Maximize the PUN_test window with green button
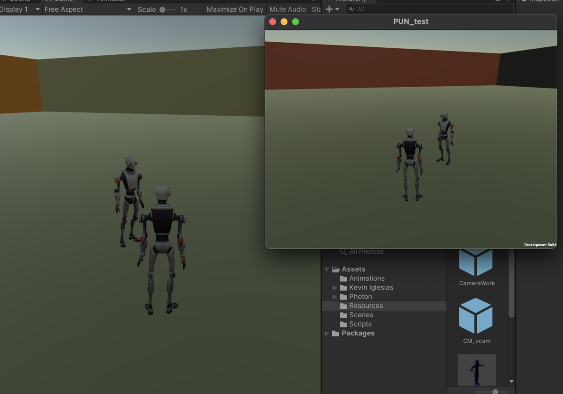The height and width of the screenshot is (394, 563). coord(296,22)
